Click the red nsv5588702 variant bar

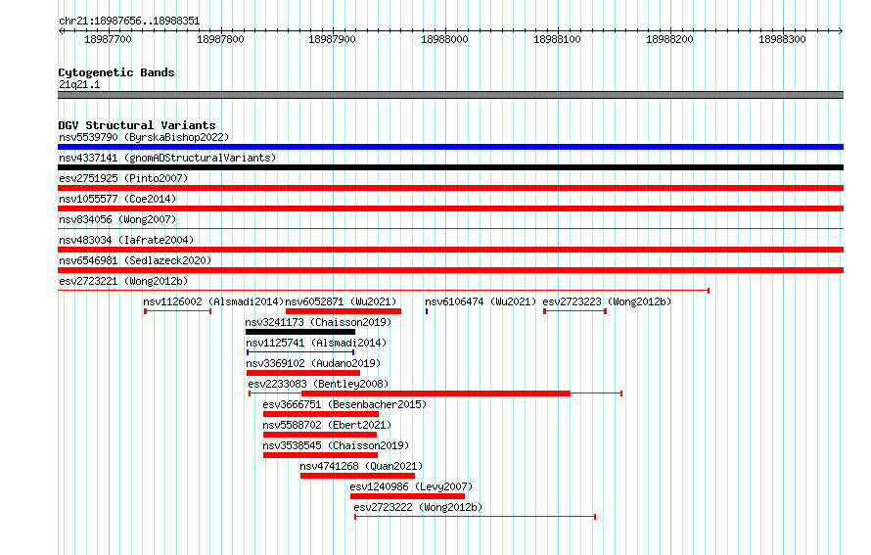(320, 435)
